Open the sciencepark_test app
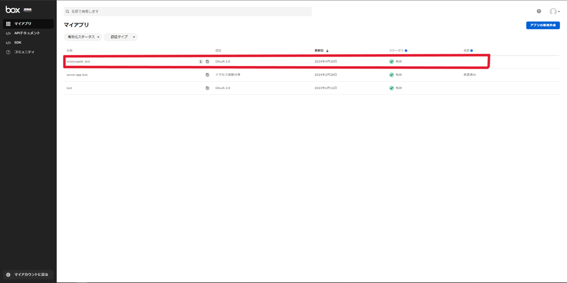 (x=78, y=62)
